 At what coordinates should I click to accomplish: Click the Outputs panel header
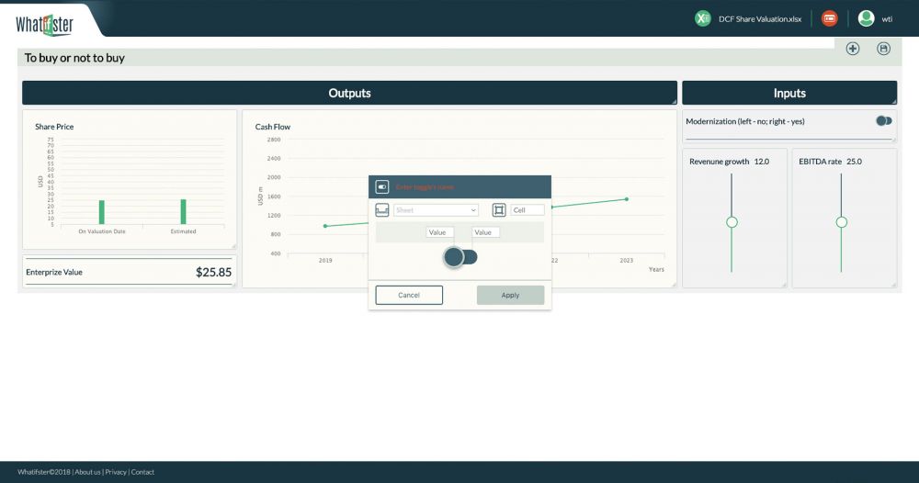click(x=349, y=93)
